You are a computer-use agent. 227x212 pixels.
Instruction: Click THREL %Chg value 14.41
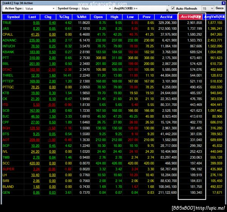[67, 75]
